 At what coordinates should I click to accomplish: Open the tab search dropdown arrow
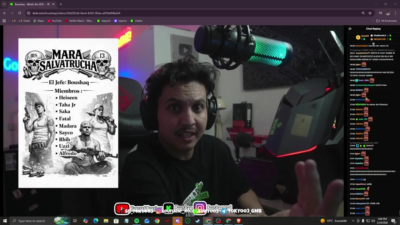(x=4, y=4)
